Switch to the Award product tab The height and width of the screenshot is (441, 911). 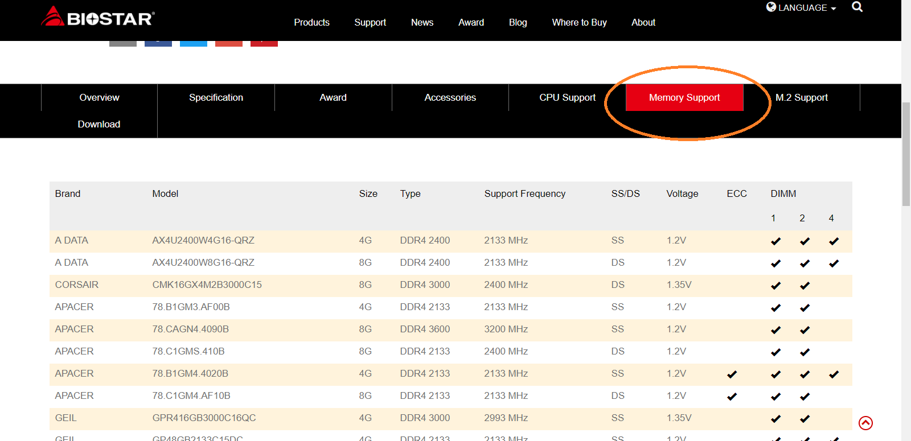[333, 97]
